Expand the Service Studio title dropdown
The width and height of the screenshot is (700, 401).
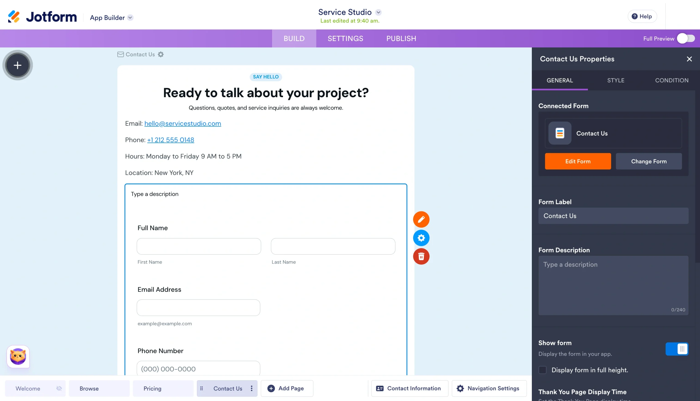(378, 12)
